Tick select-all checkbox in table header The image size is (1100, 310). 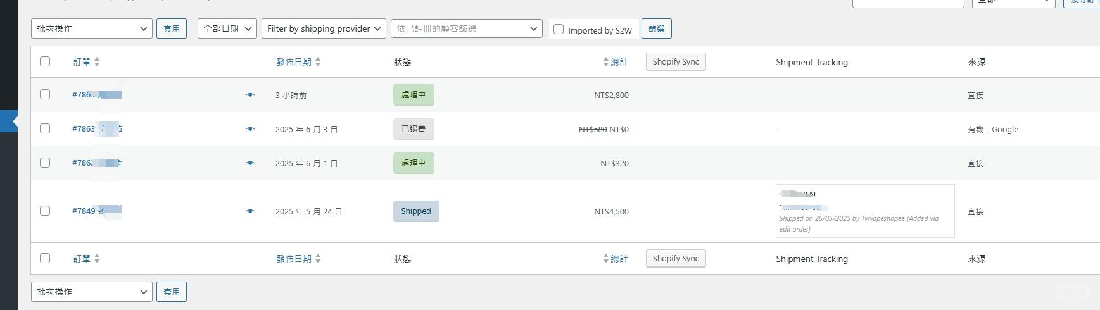tap(45, 61)
